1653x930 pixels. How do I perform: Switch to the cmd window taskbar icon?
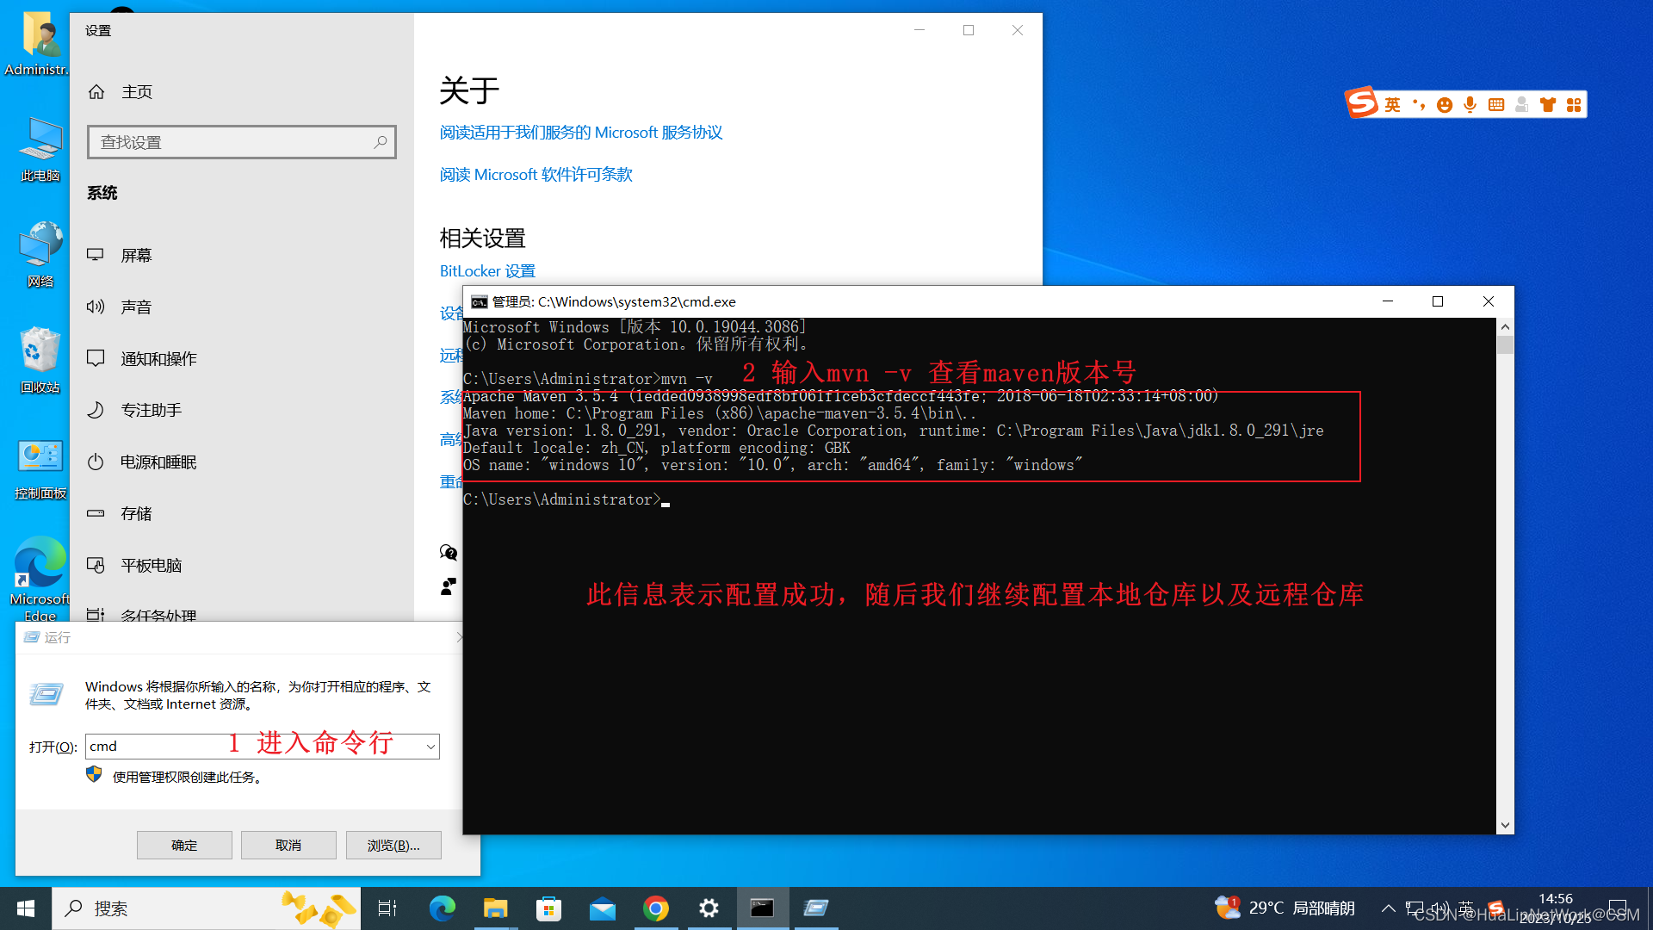pyautogui.click(x=762, y=908)
